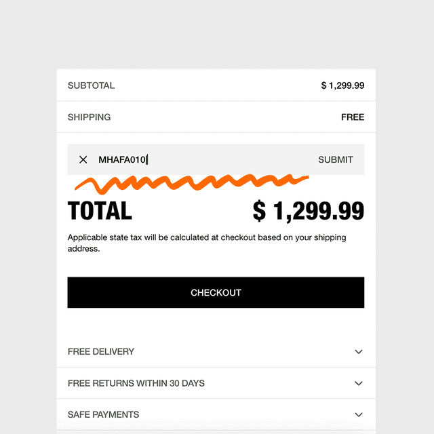Click the SUBTOTAL label
Viewport: 434px width, 434px height.
[91, 85]
